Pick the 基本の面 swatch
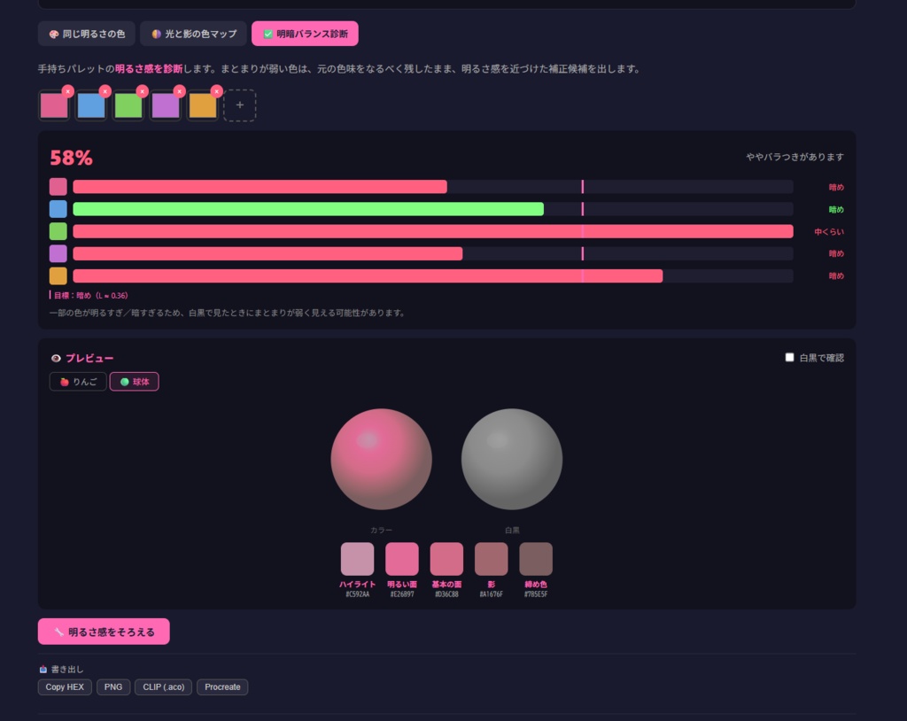The image size is (907, 721). coord(446,559)
